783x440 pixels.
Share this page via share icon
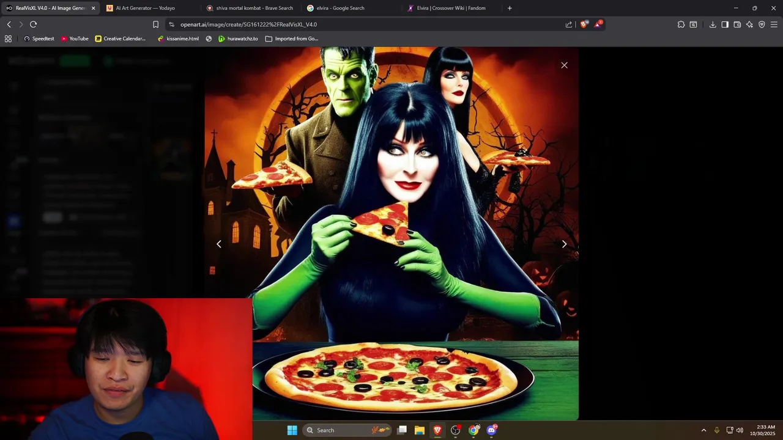(569, 24)
